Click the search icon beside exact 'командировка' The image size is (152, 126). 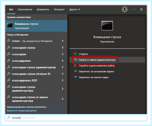(x=8, y=61)
